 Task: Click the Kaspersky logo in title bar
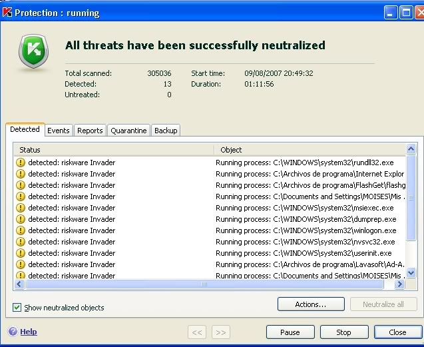[7, 13]
